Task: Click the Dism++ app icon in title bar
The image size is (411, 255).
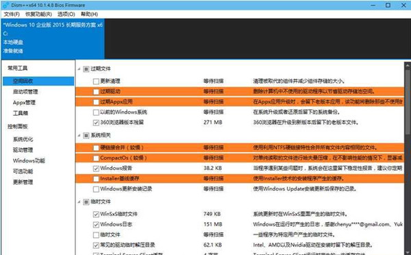Action: pos(5,5)
